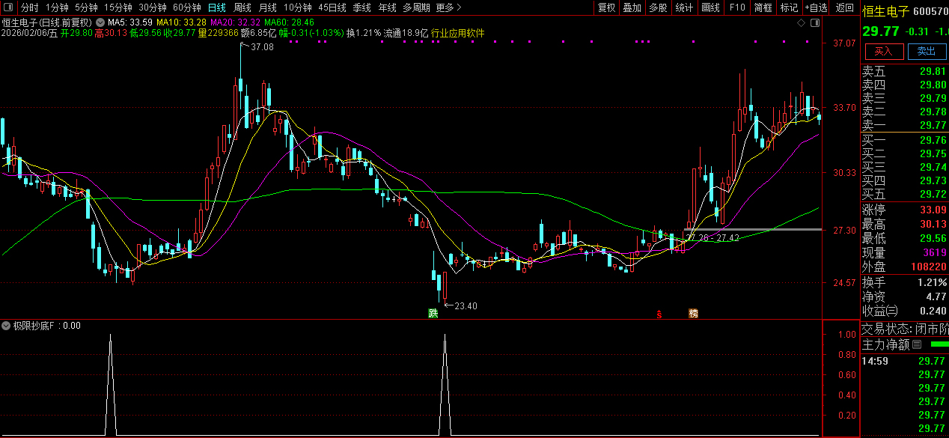The height and width of the screenshot is (438, 949).
Task: Switch to 季线 quarterly chart
Action: tap(362, 7)
